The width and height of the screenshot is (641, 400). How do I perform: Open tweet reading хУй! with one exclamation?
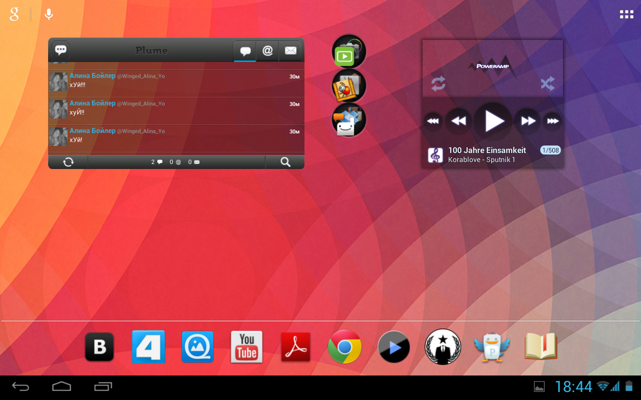[176, 138]
